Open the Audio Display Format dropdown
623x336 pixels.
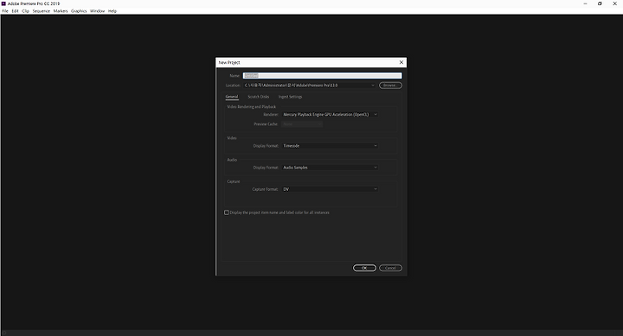330,168
